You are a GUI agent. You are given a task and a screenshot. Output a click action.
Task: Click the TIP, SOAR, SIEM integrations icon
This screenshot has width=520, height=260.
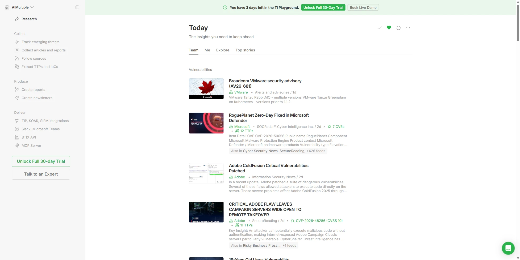pyautogui.click(x=17, y=121)
